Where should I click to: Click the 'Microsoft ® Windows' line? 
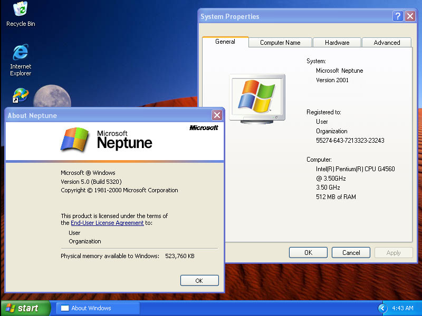point(88,173)
